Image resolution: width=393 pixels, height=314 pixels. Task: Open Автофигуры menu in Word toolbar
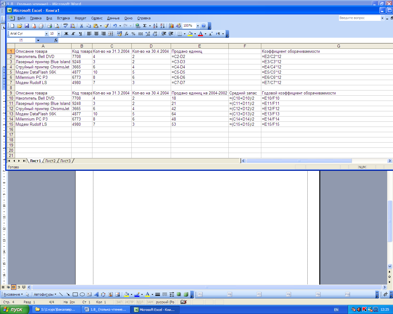45,294
